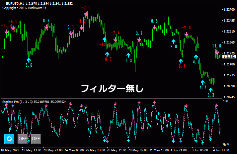Click the pink down arrow under -7.9
The height and width of the screenshot is (154, 237).
86,14
